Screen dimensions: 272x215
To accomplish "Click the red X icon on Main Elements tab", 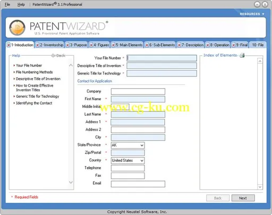I will coord(113,45).
